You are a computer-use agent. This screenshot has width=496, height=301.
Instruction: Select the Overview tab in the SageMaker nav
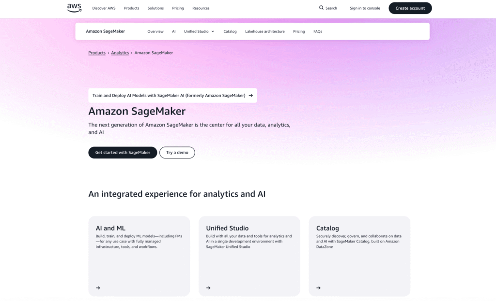click(155, 31)
